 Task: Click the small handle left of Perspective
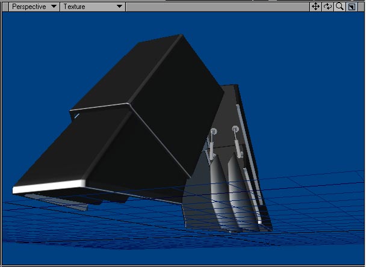point(5,7)
